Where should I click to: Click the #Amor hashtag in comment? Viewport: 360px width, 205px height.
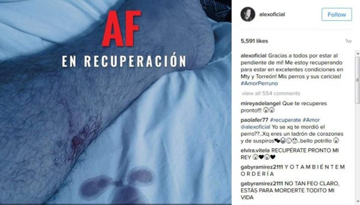[311, 120]
